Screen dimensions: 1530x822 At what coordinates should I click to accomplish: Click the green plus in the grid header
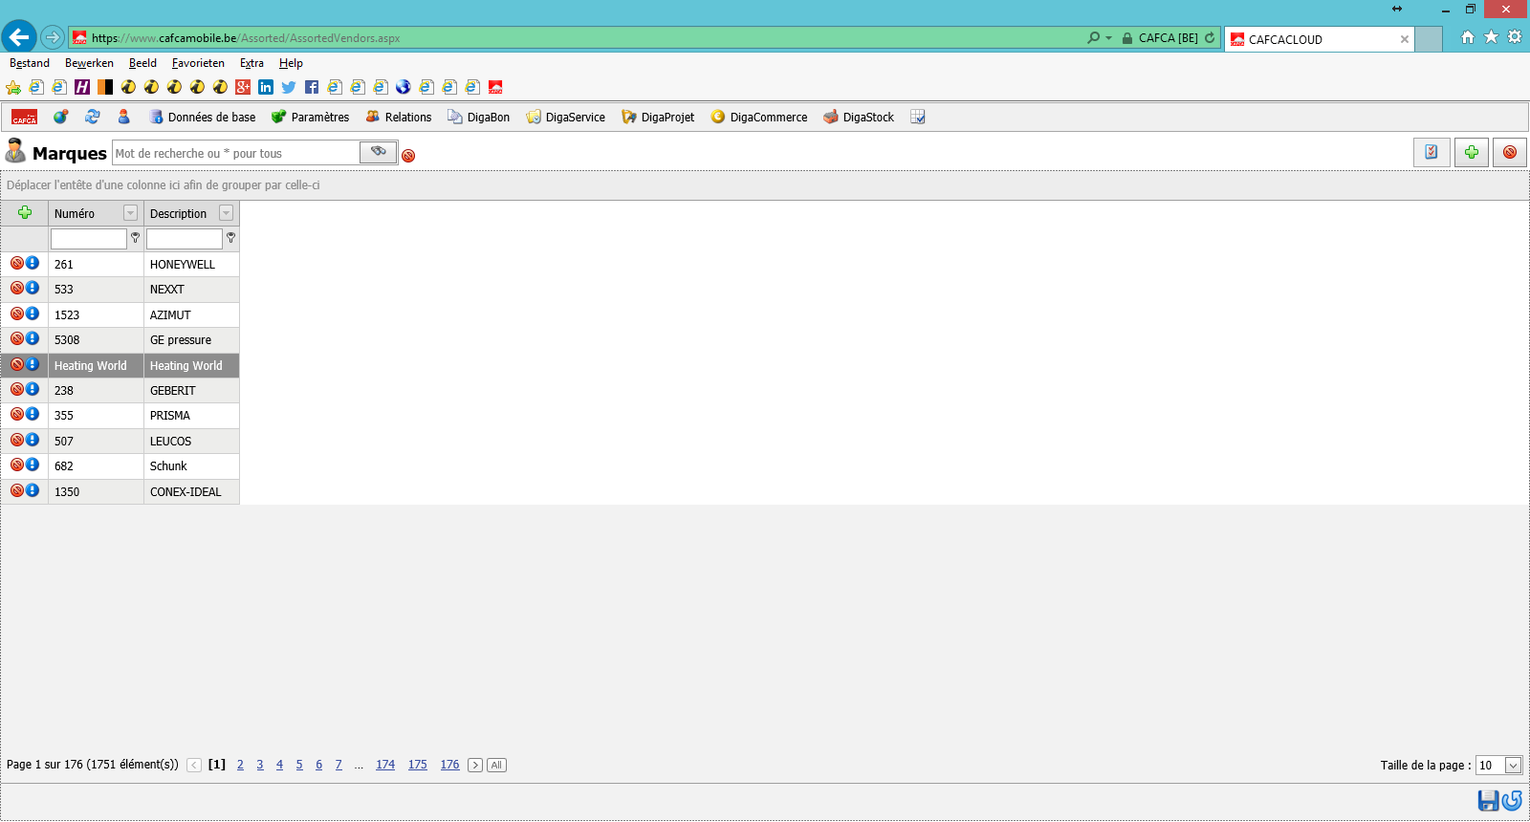(25, 212)
